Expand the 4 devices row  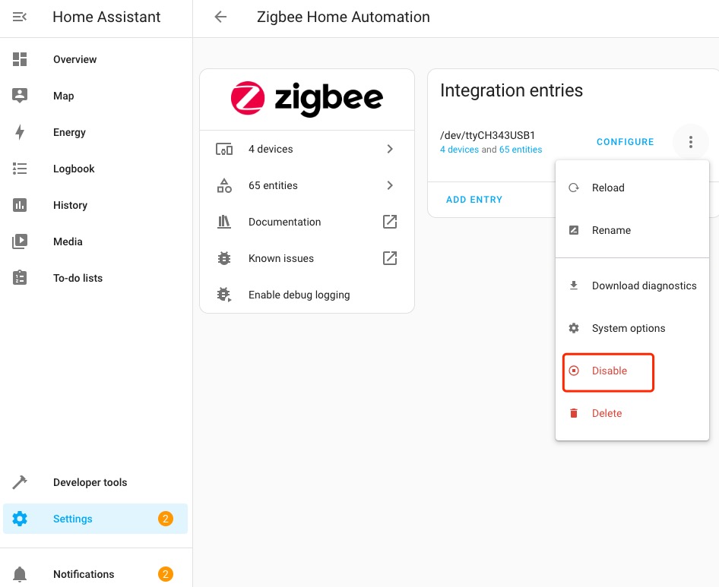(x=389, y=149)
